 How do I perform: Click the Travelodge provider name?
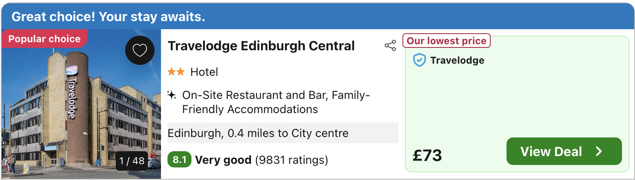click(x=457, y=60)
